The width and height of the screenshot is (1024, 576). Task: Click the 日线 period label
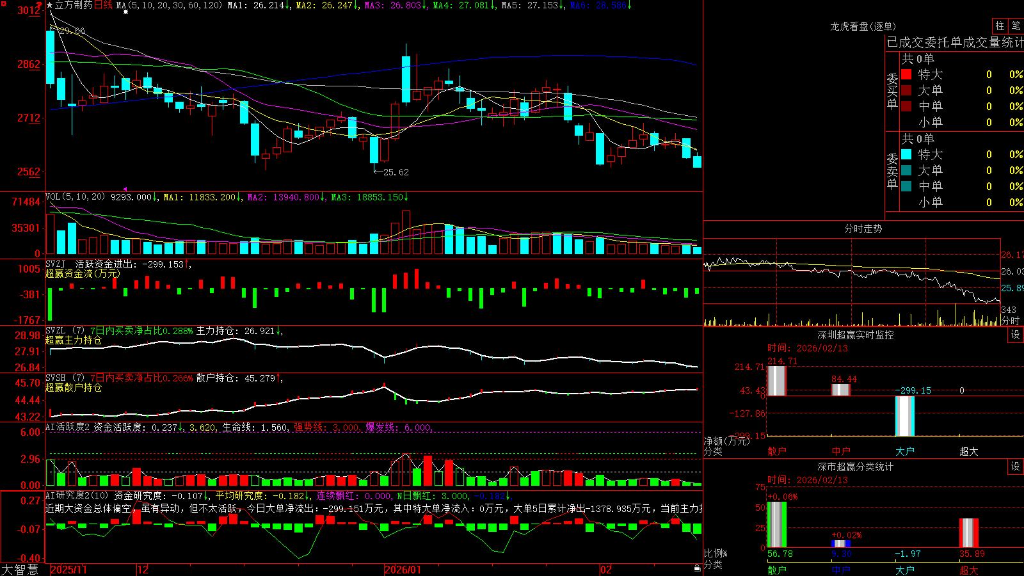click(x=103, y=5)
